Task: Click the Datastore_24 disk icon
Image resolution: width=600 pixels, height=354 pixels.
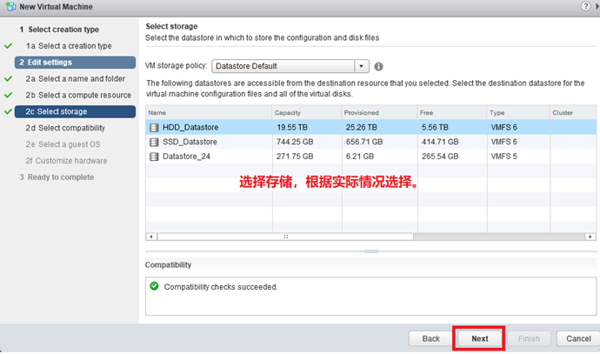Action: click(x=154, y=157)
